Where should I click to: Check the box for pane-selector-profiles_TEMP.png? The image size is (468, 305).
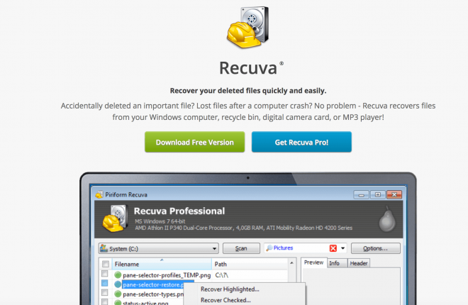pyautogui.click(x=105, y=274)
